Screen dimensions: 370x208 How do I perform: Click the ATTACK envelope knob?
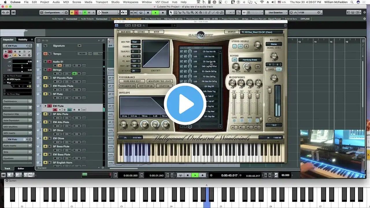pyautogui.click(x=123, y=124)
